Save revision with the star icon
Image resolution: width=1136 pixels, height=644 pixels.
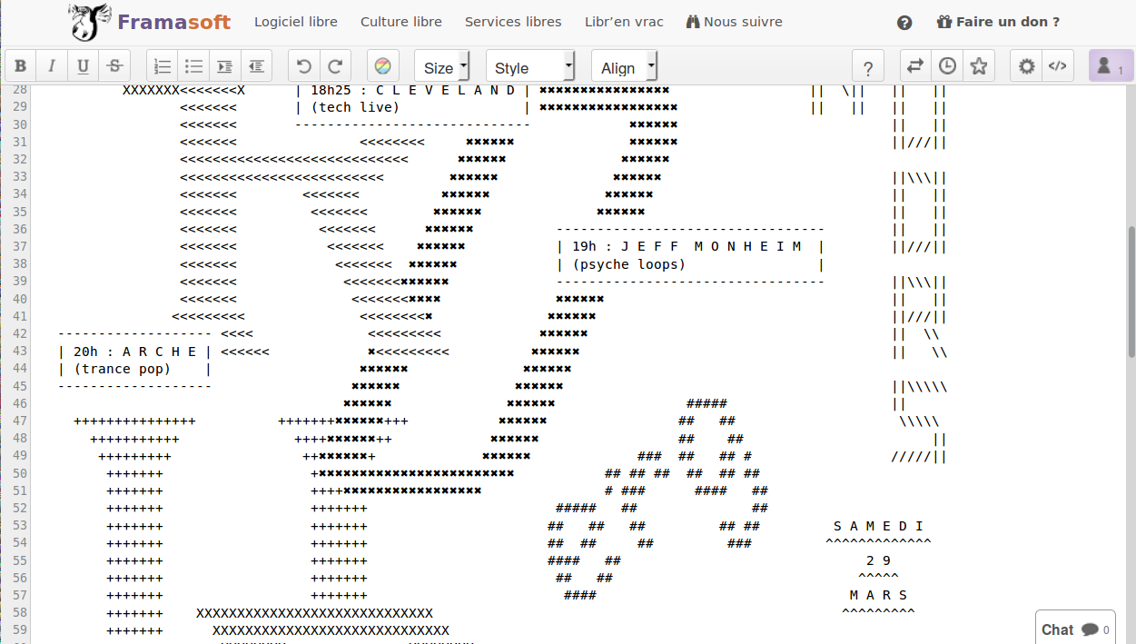978,66
